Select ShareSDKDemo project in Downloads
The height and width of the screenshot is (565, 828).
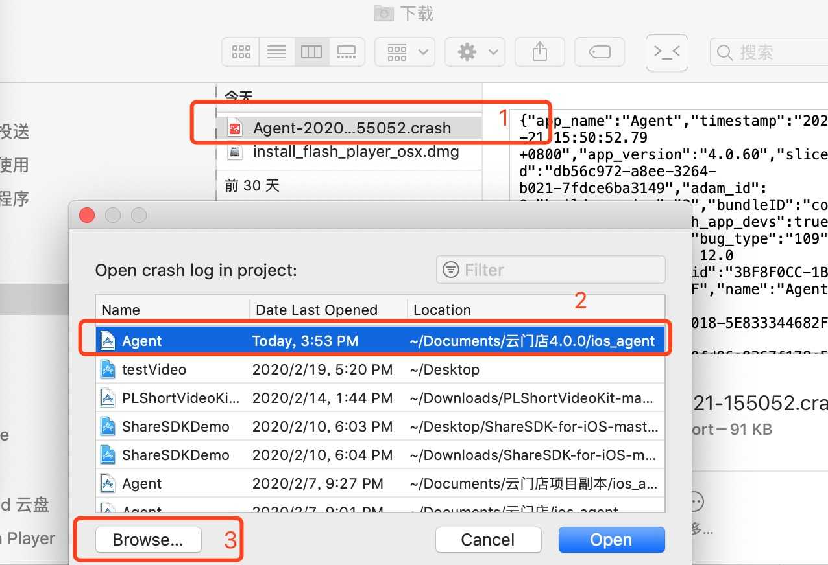coord(380,455)
